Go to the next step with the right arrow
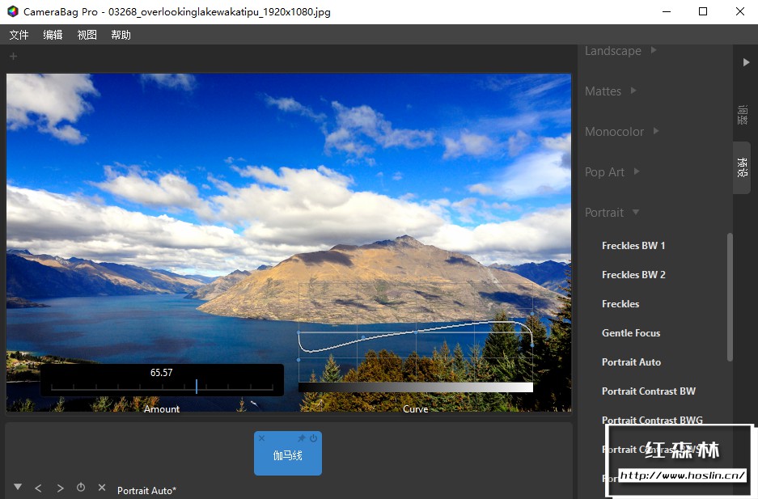 tap(60, 488)
